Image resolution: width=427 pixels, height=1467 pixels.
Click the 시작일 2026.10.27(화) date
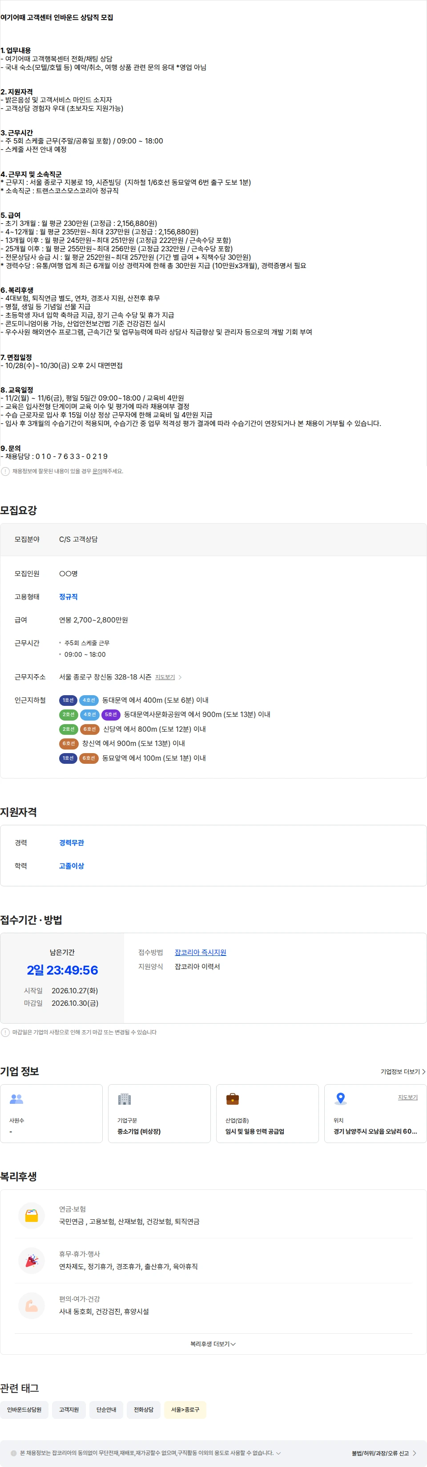click(75, 990)
